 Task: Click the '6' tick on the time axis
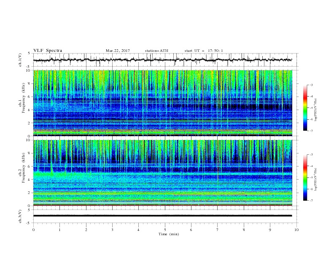(191, 230)
